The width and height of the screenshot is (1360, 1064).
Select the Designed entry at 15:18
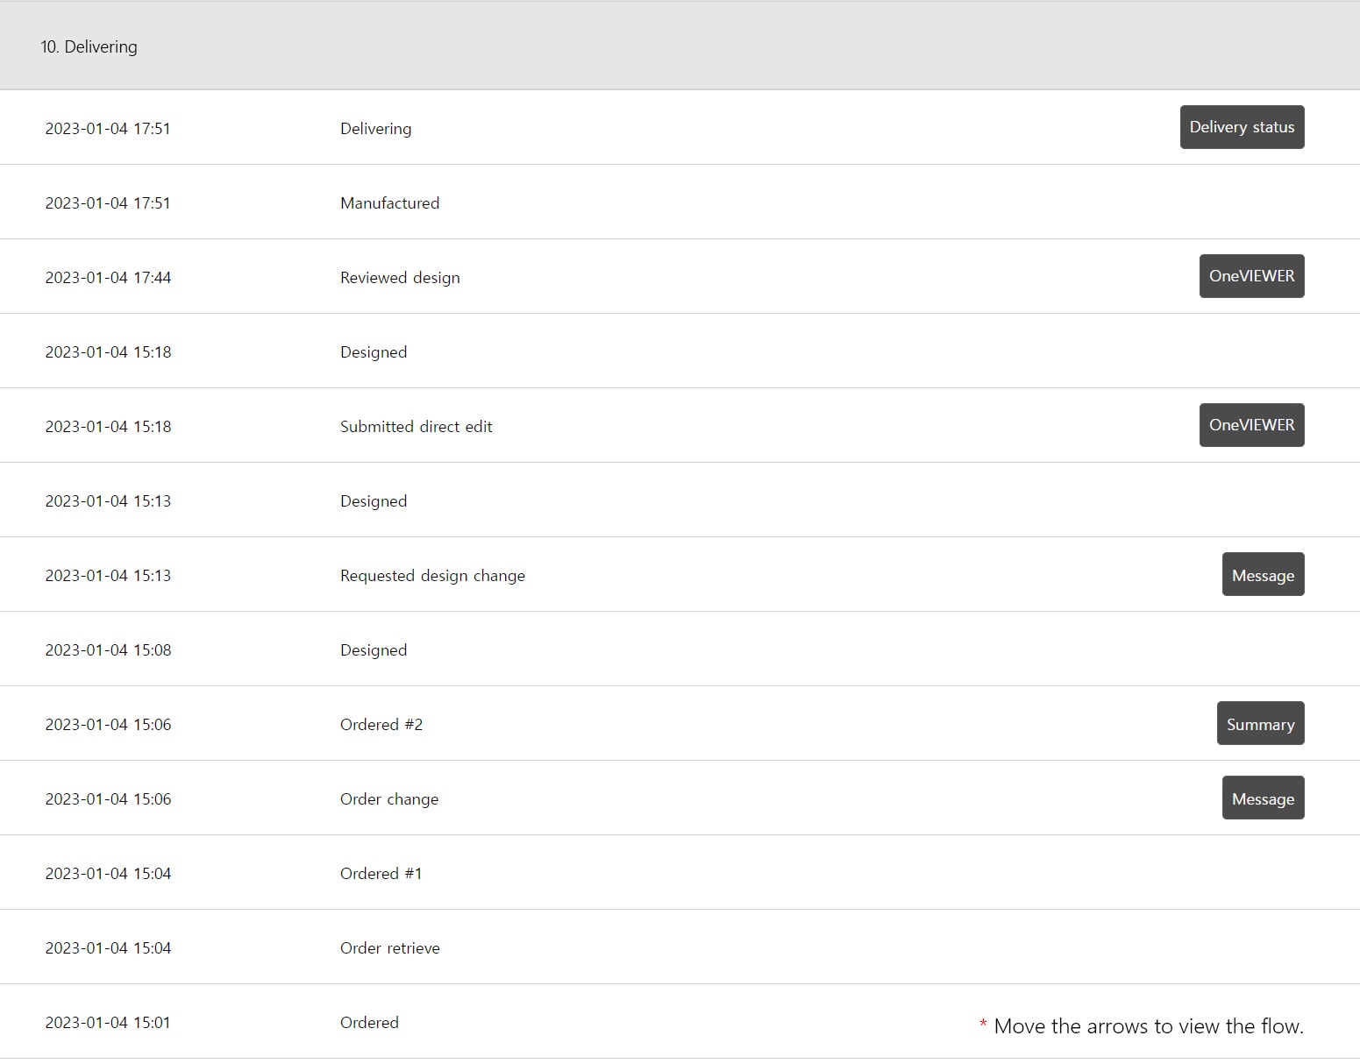[680, 351]
